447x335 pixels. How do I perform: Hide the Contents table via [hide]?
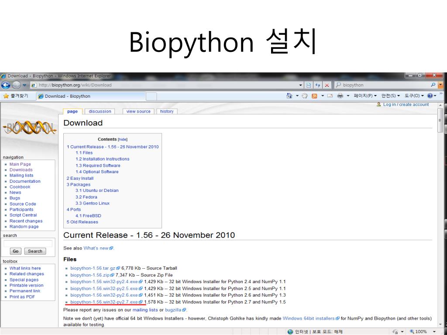click(123, 139)
